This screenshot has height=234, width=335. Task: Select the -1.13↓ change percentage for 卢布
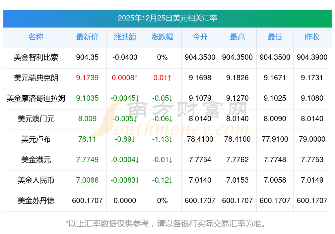162,139
